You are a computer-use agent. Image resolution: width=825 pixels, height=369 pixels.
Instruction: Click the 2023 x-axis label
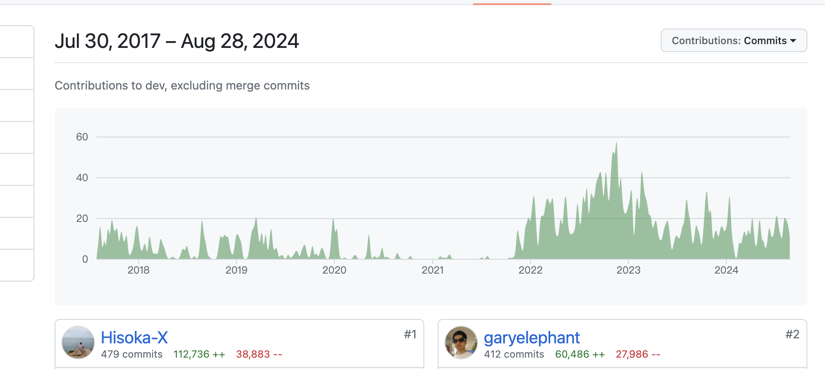pyautogui.click(x=628, y=270)
